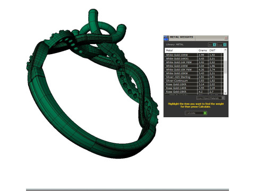Click the 3.92 grams value
Image resolution: width=255 pixels, height=191 pixels.
tap(201, 62)
